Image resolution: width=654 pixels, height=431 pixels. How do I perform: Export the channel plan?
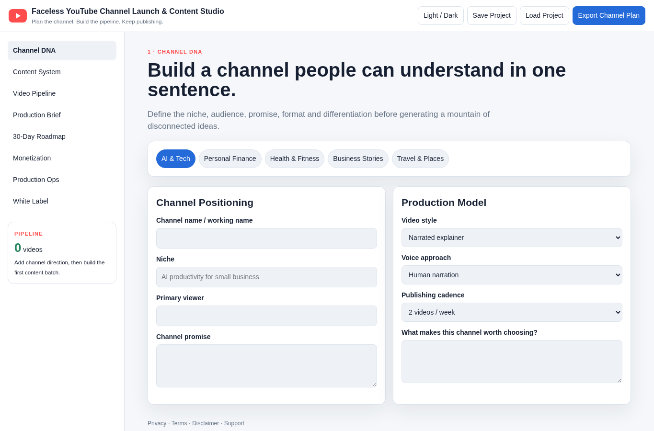point(609,15)
